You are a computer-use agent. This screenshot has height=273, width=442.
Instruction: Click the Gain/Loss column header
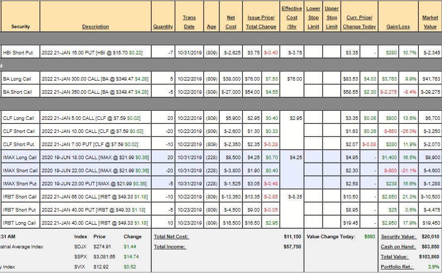click(398, 27)
